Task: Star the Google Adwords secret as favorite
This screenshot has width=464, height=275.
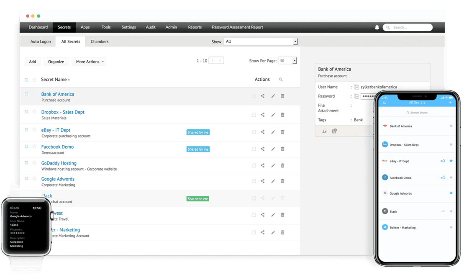Action: [34, 178]
